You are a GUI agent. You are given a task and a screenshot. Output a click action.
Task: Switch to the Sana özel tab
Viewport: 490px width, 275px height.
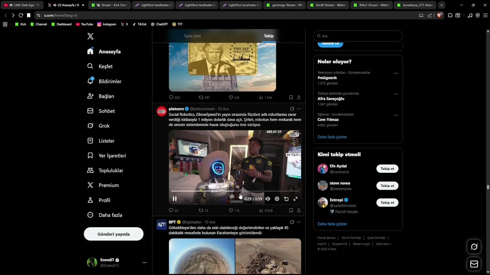click(x=192, y=36)
